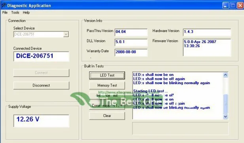244x143 pixels.
Task: Click the Firmware Version text box
Action: pos(207,47)
